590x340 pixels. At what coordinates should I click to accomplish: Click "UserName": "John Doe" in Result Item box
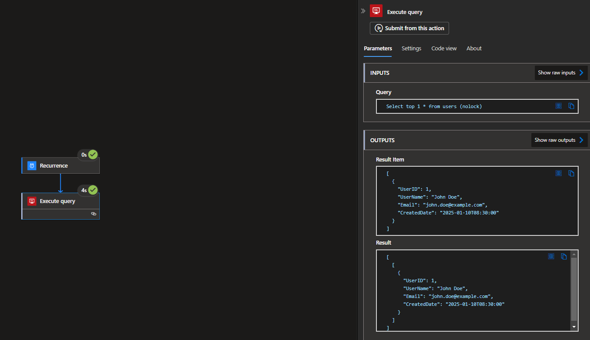click(430, 197)
